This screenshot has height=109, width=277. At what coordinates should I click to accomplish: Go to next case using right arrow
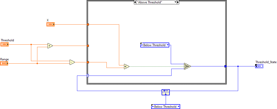coord(178,2)
